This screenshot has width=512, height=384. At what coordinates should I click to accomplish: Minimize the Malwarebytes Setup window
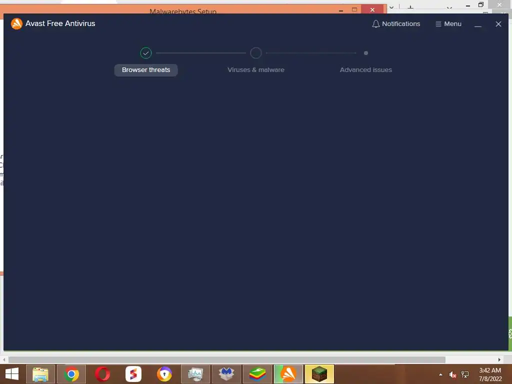341,10
